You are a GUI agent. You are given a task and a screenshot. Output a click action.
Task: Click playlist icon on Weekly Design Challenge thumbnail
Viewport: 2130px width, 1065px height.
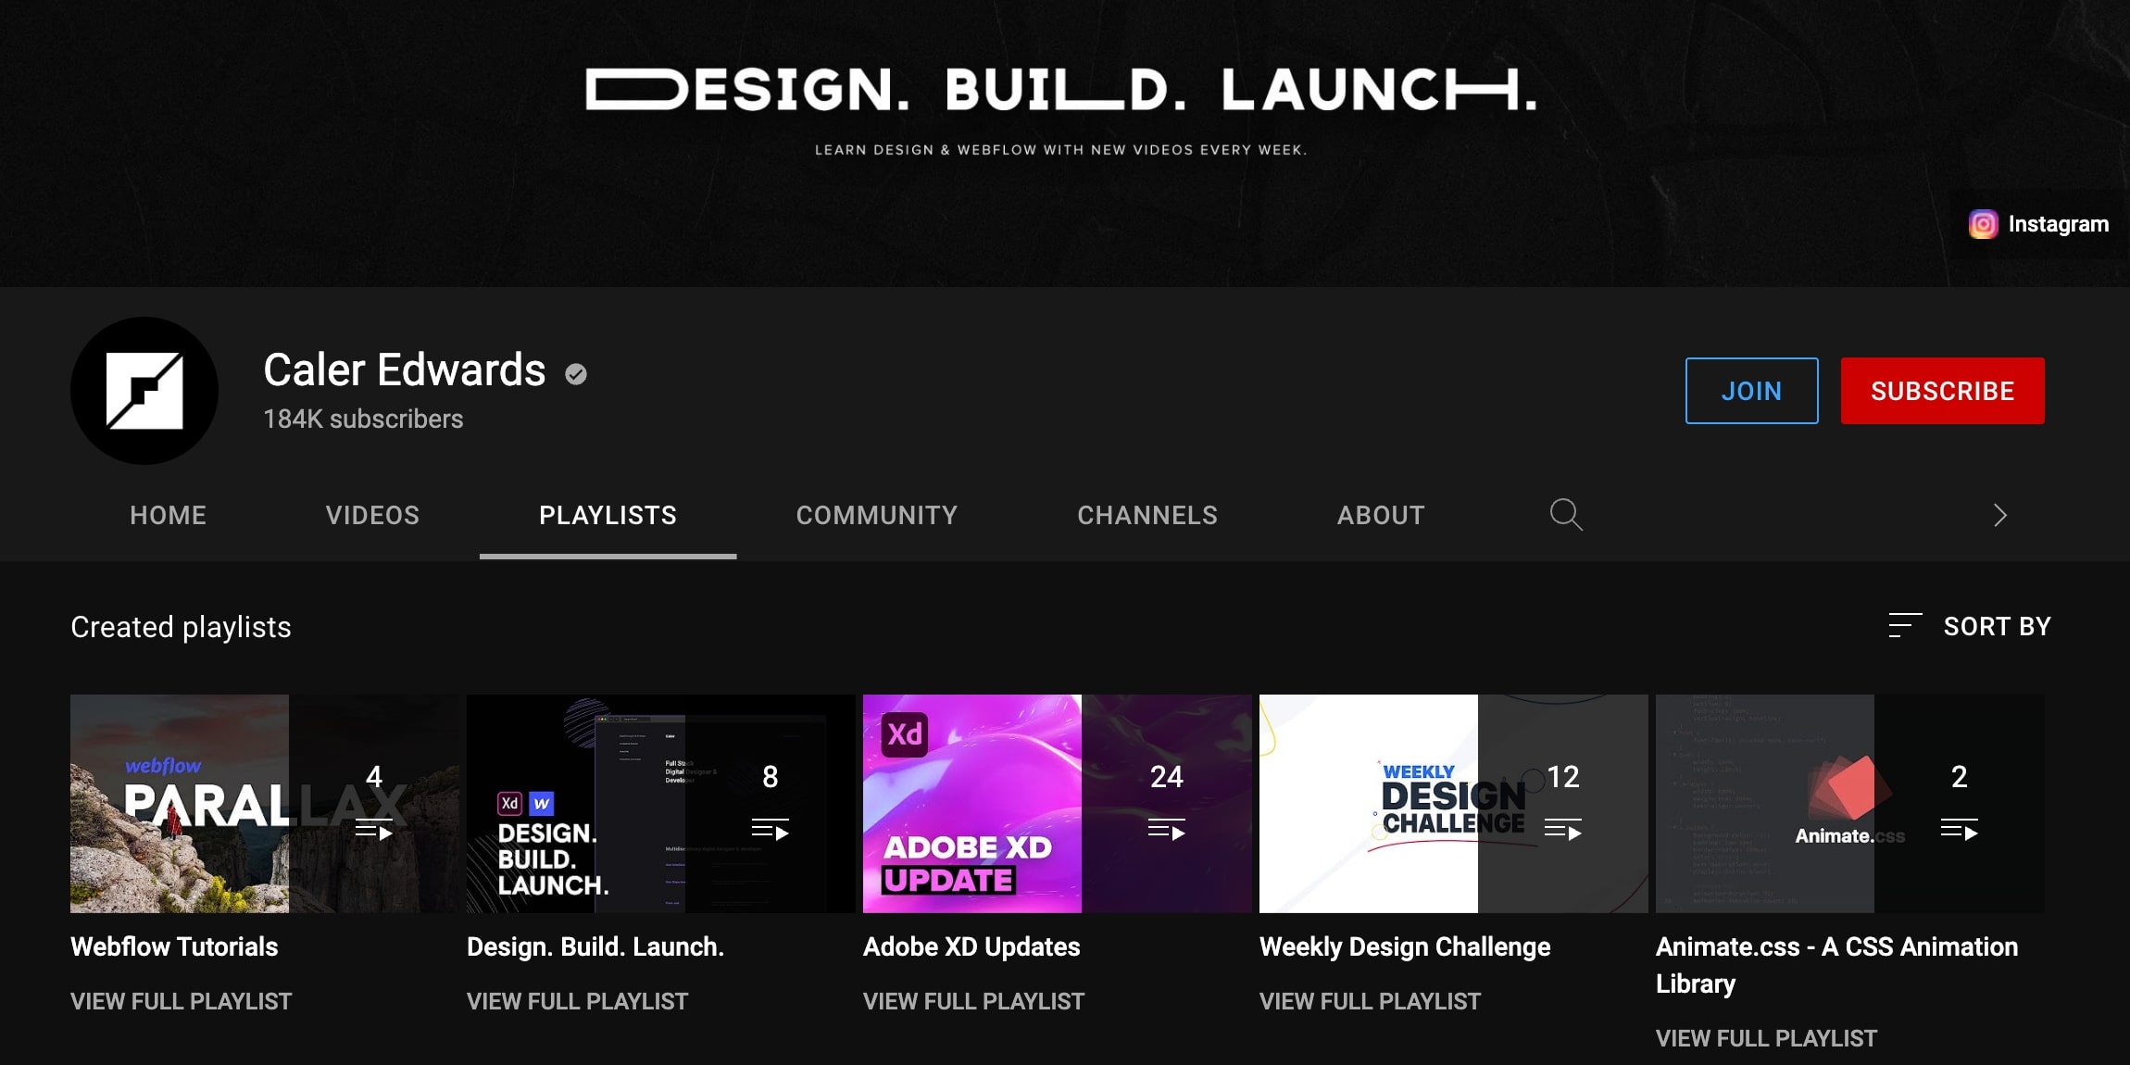point(1563,830)
